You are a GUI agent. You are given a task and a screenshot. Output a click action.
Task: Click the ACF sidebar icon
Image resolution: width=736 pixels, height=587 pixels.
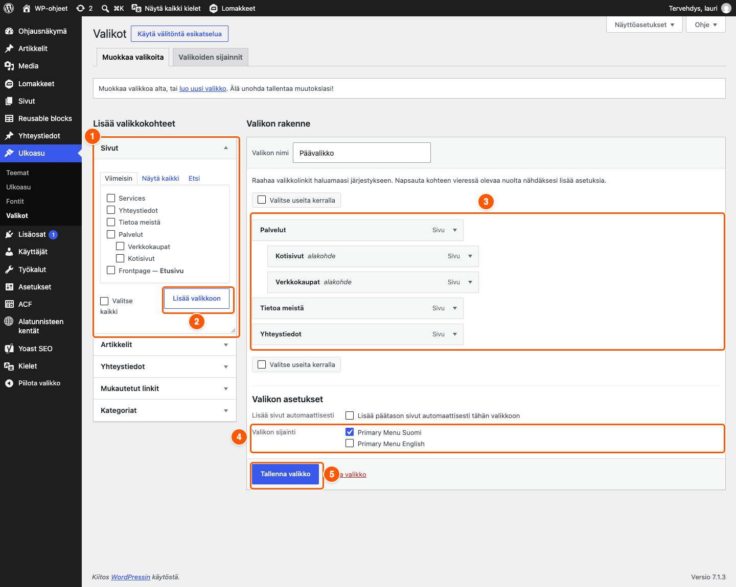pyautogui.click(x=9, y=304)
